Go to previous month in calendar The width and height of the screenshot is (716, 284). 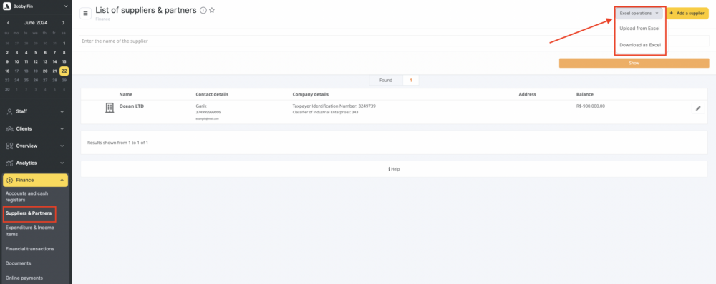point(8,23)
